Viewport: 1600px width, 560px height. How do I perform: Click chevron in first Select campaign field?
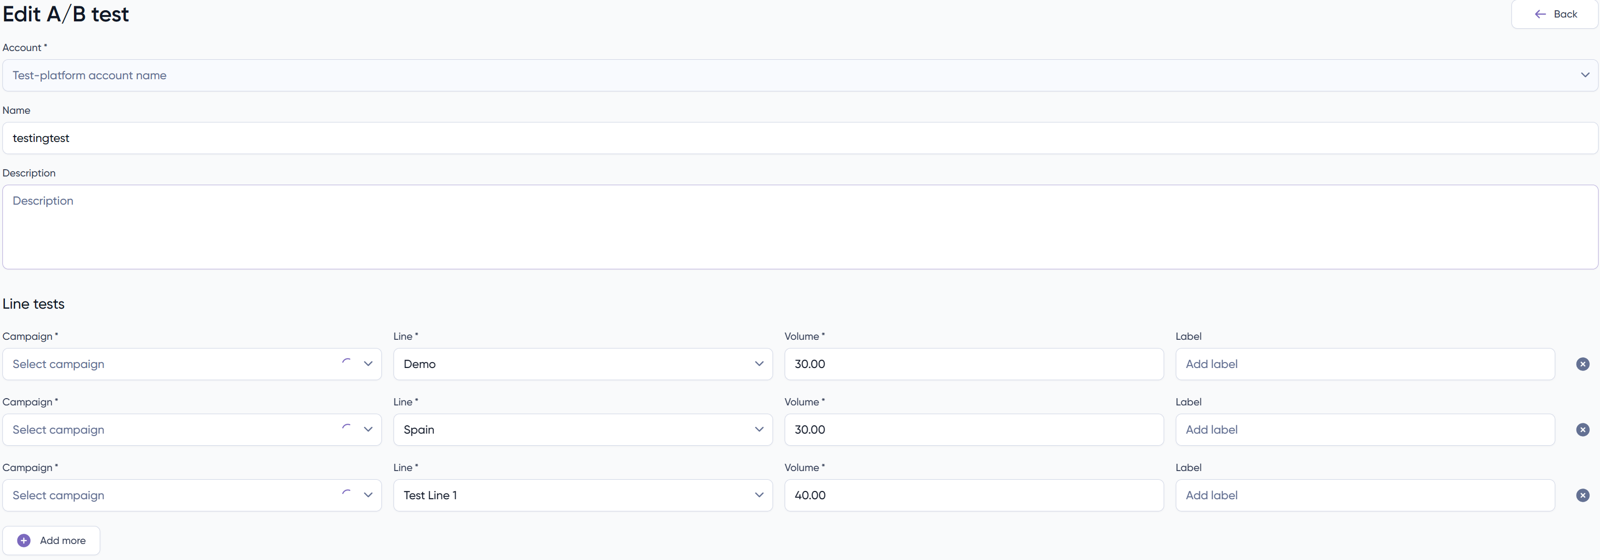(368, 364)
